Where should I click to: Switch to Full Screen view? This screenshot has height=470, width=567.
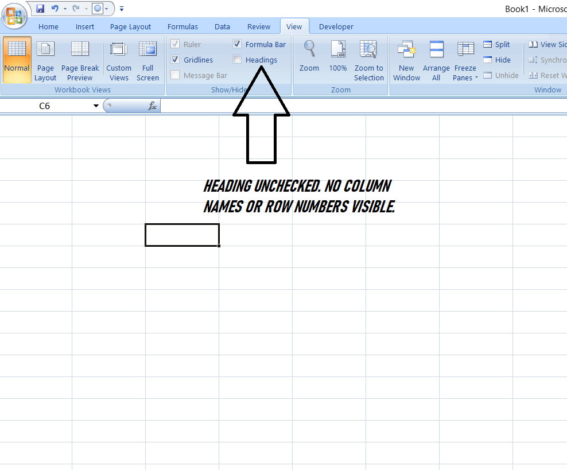147,60
